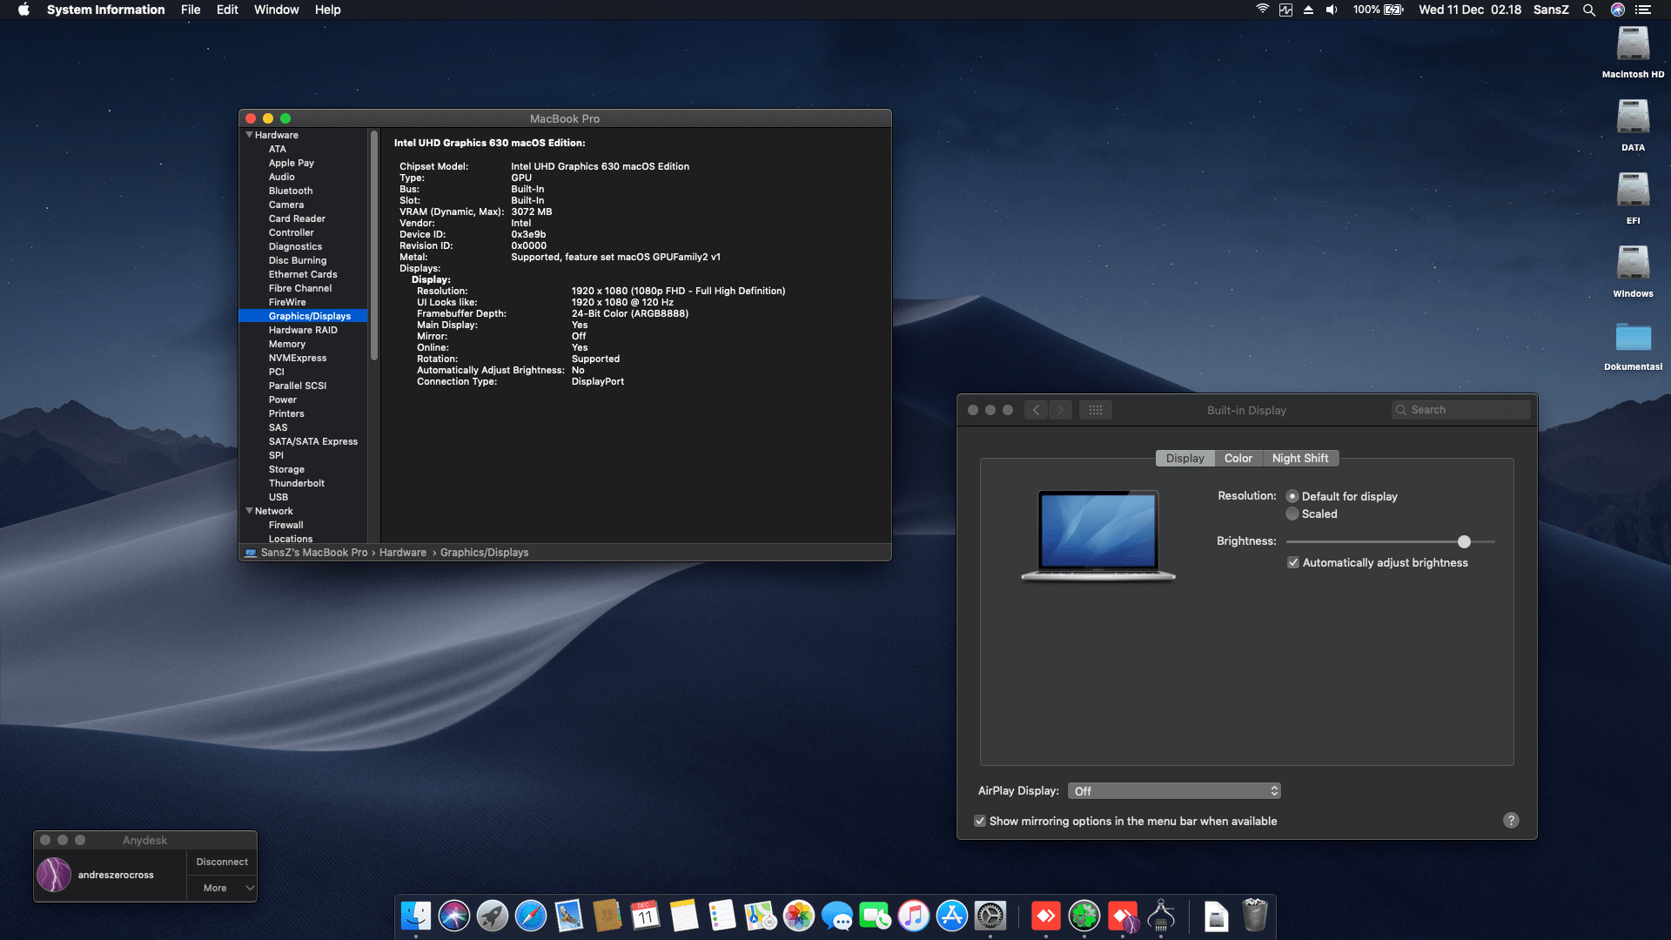The height and width of the screenshot is (940, 1671).
Task: Toggle Show mirroring options in the menu bar
Action: point(979,821)
